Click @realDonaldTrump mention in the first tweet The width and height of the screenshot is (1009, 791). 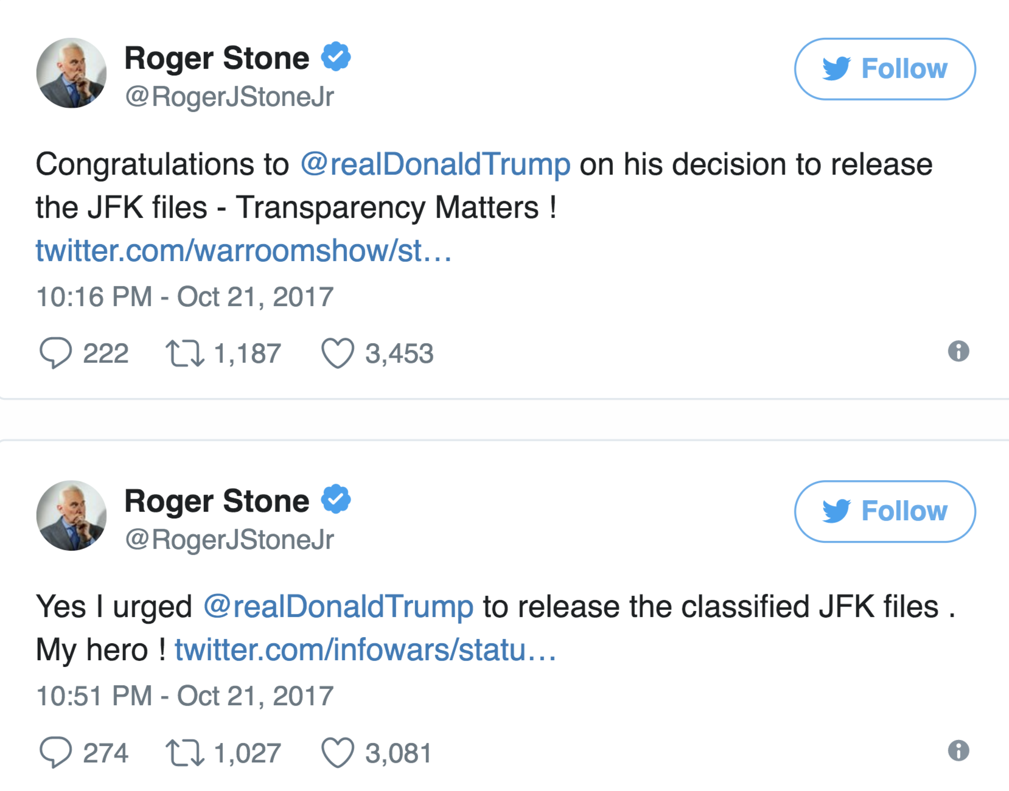point(435,164)
